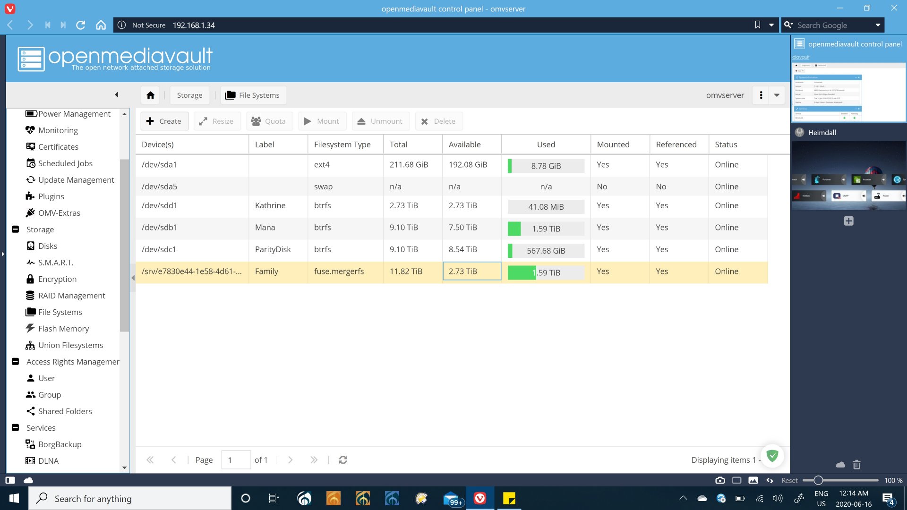
Task: Open Scheduled Jobs
Action: pyautogui.click(x=60, y=163)
